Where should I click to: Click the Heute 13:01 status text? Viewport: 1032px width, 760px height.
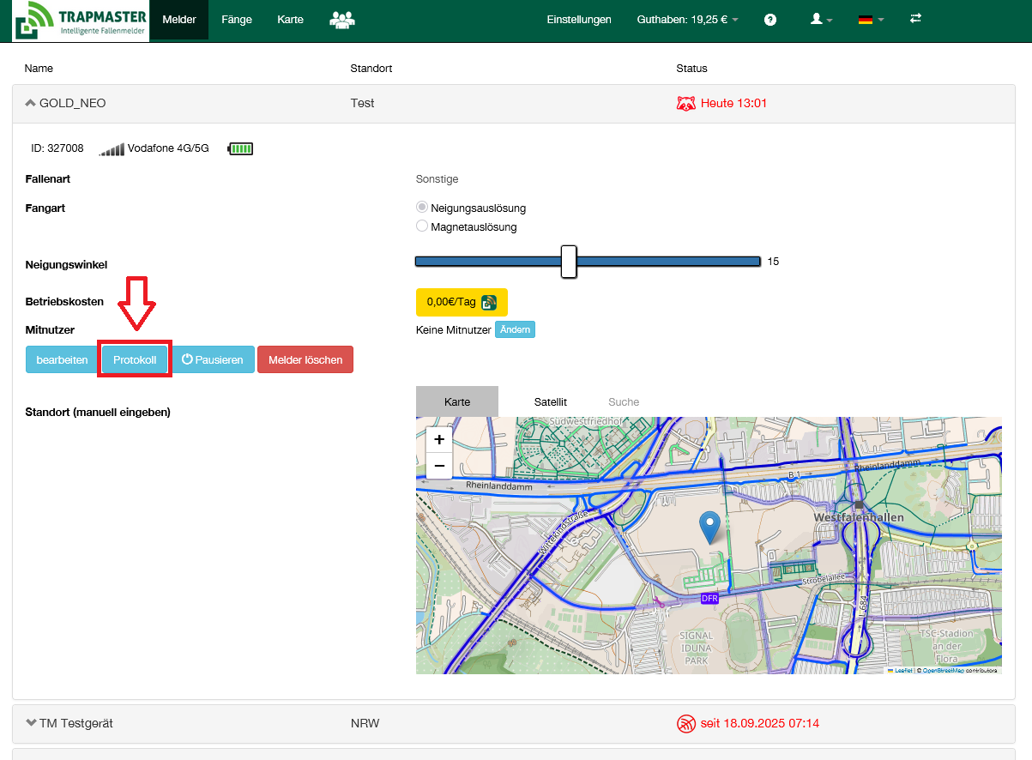click(x=733, y=103)
